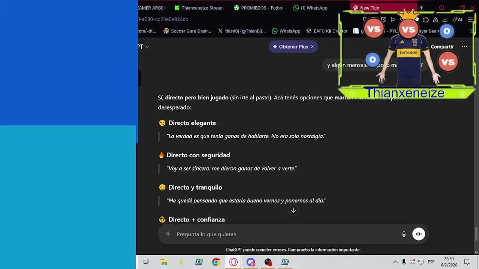
Task: Open File Explorer from the taskbar
Action: (164, 262)
